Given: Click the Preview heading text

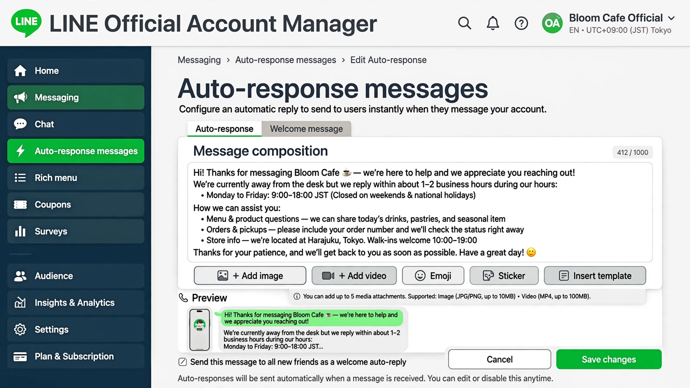Looking at the screenshot, I should tap(210, 298).
